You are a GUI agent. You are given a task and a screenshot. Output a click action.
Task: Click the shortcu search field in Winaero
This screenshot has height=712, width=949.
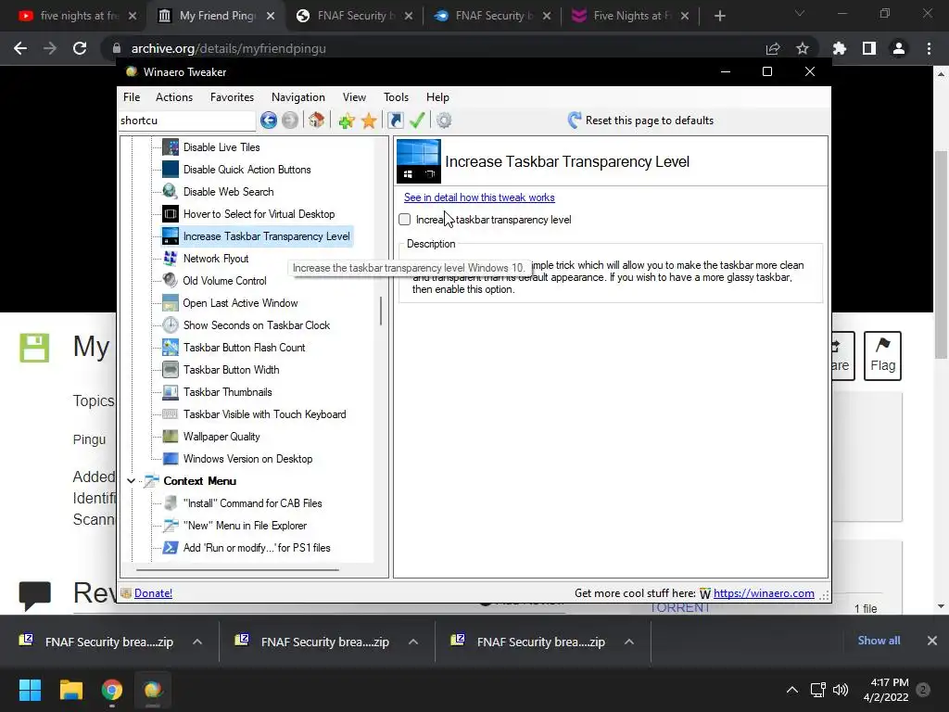click(186, 121)
